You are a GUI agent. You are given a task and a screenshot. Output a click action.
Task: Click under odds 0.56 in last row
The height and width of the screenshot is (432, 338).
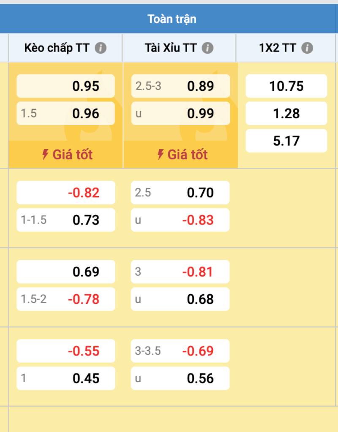180,378
